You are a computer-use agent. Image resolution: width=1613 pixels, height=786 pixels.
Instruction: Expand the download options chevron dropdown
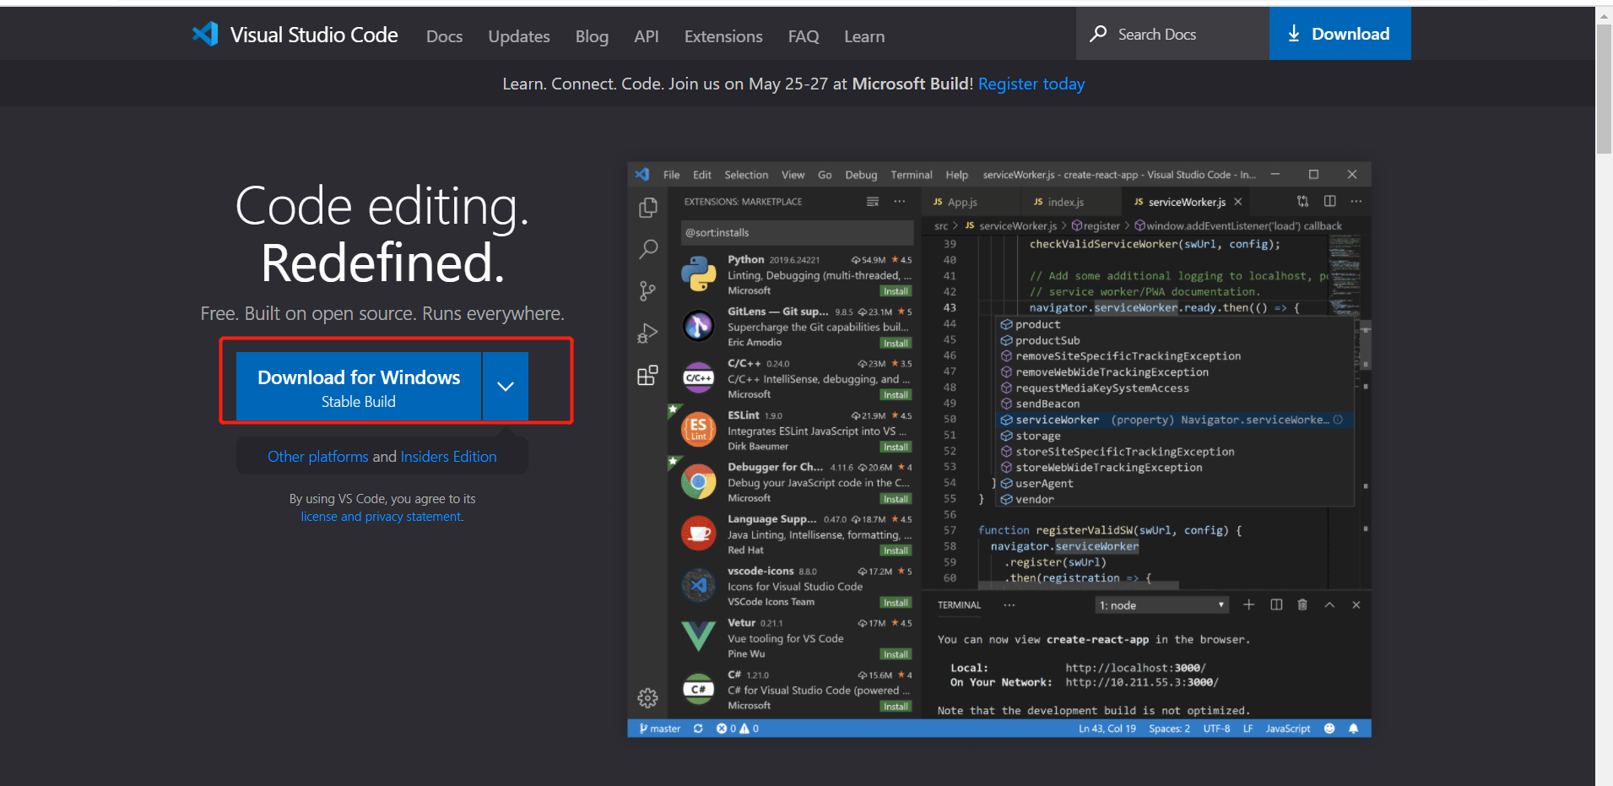[505, 387]
